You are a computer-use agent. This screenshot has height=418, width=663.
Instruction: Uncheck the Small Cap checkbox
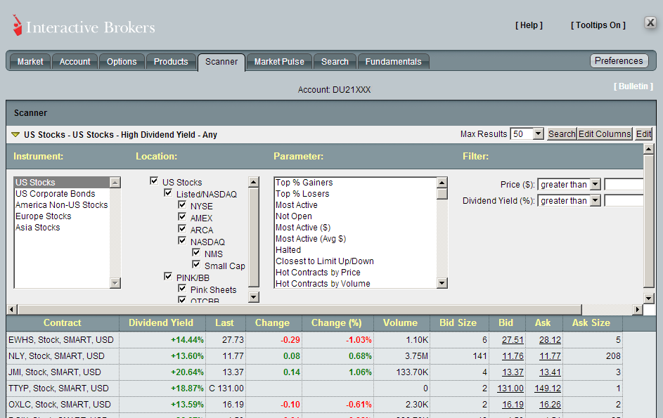click(x=196, y=264)
